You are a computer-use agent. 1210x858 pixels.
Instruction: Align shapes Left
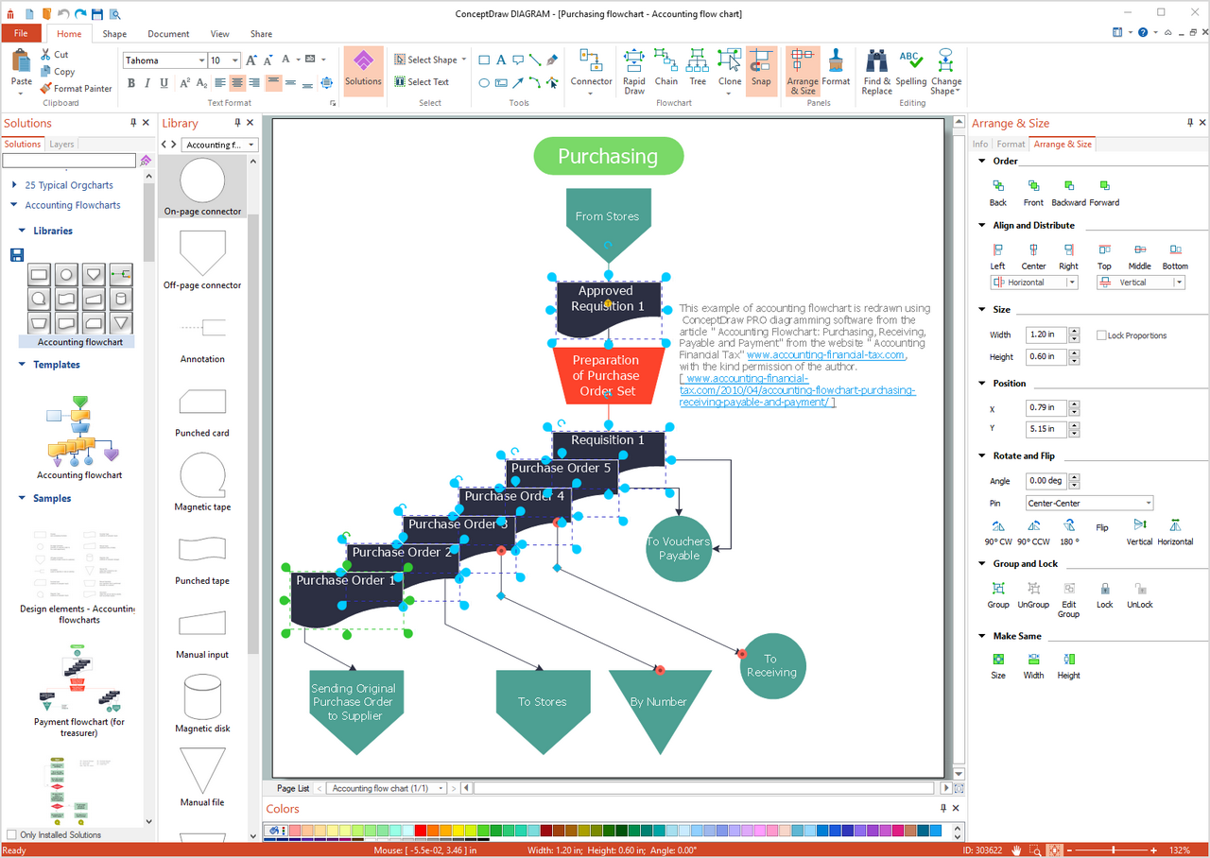[x=997, y=256]
